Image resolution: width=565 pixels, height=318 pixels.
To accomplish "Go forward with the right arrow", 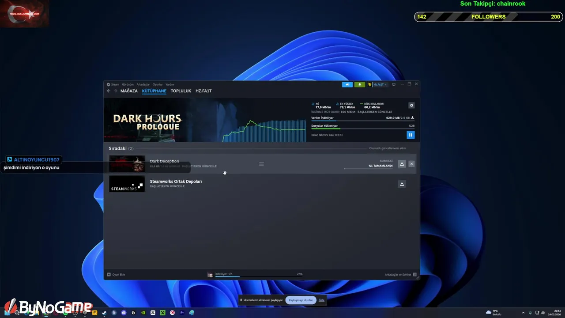I will pos(116,91).
